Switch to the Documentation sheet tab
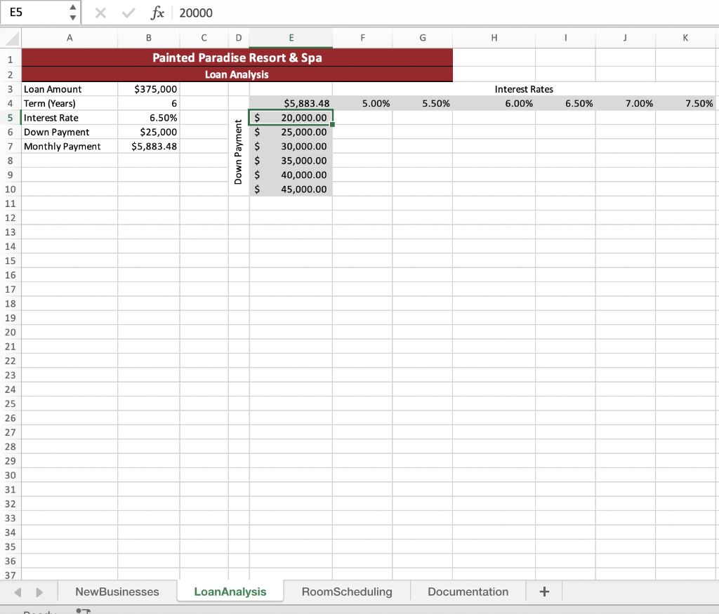Image resolution: width=719 pixels, height=614 pixels. click(467, 592)
